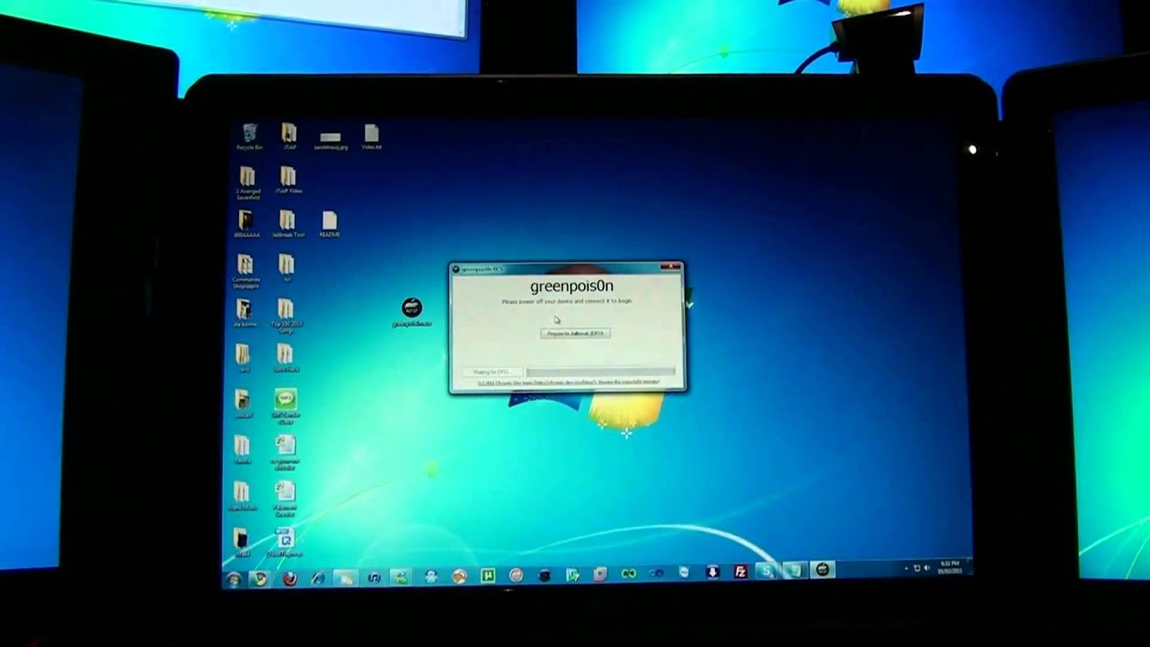Select the jpg image file on desktop
1150x647 pixels.
(330, 139)
